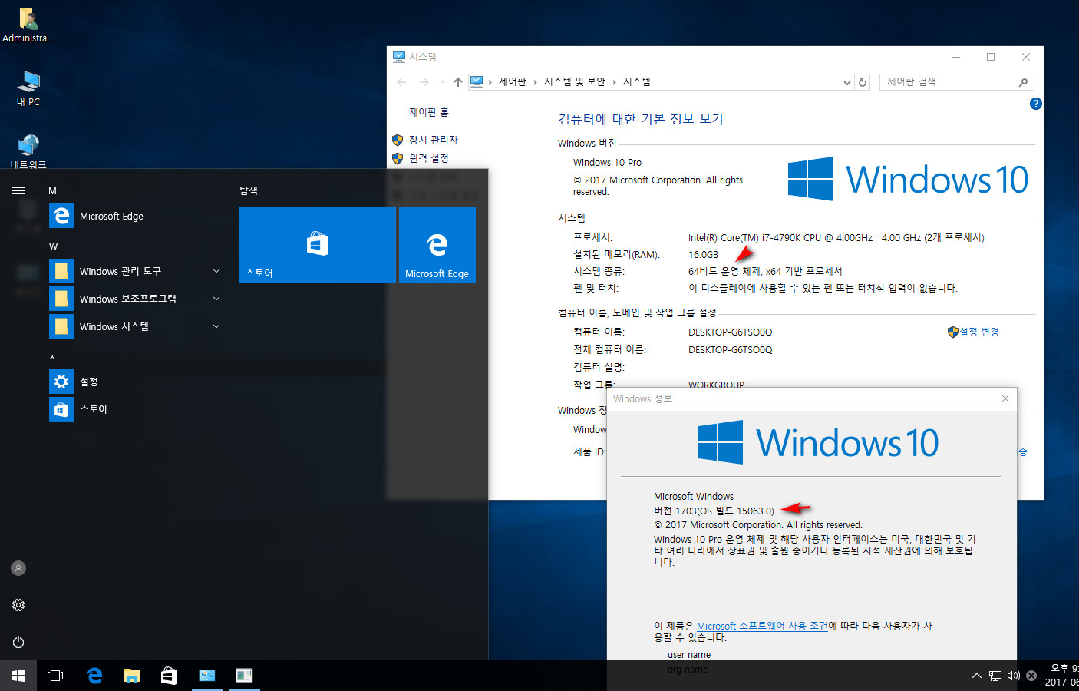This screenshot has height=691, width=1079.
Task: Open the Windows 보조프로그램 folder
Action: 138,299
